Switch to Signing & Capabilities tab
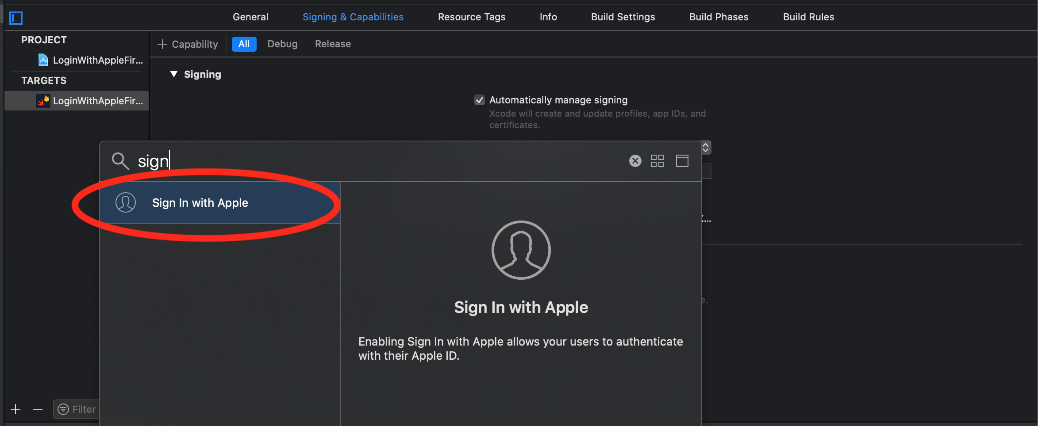Image resolution: width=1038 pixels, height=426 pixels. click(x=353, y=17)
